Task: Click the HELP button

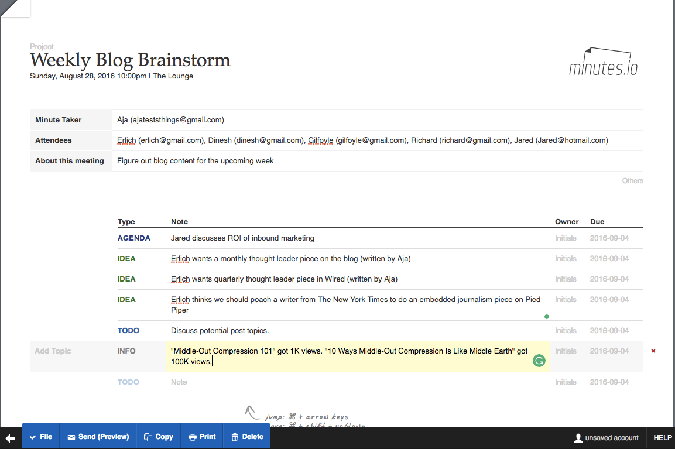Action: click(x=662, y=438)
